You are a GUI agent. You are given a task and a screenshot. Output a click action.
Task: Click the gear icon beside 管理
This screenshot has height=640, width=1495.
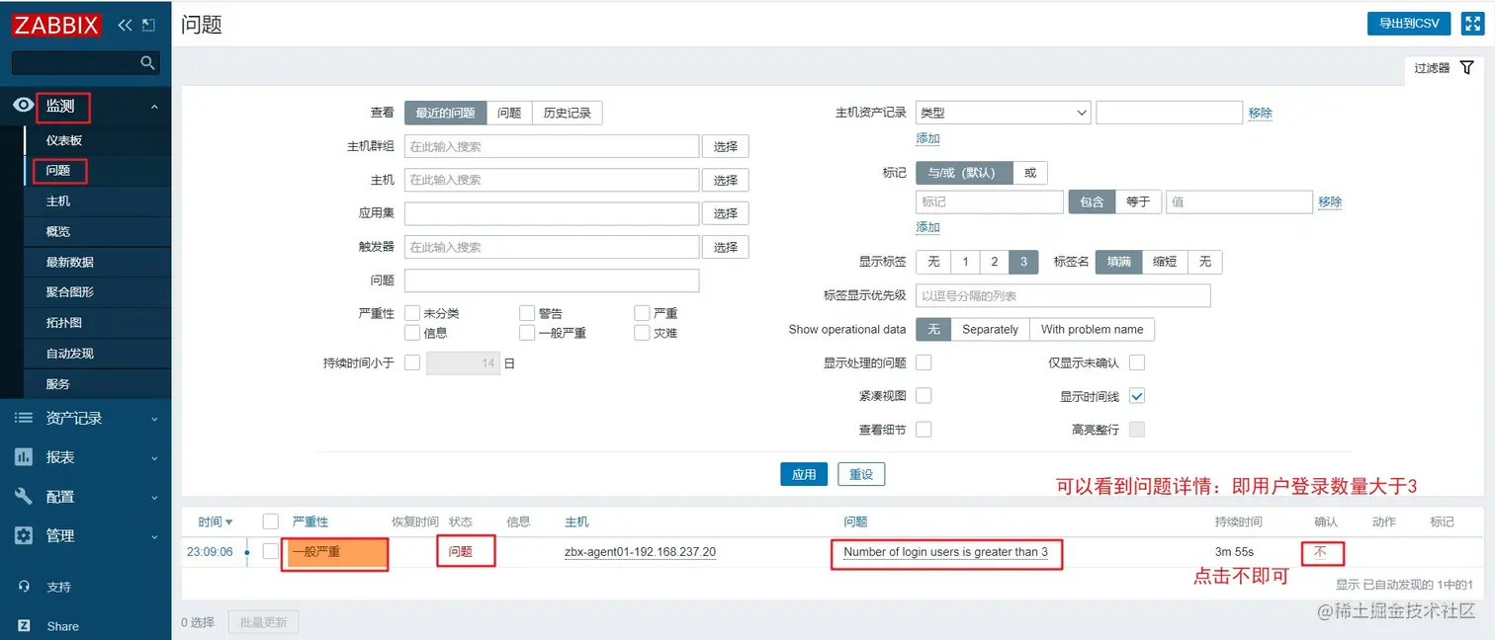tap(23, 535)
